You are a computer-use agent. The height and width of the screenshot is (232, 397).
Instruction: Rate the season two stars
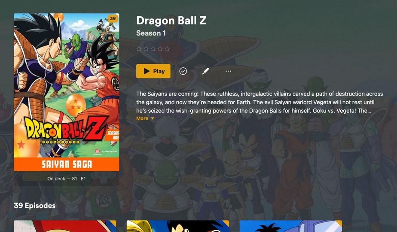pos(146,49)
